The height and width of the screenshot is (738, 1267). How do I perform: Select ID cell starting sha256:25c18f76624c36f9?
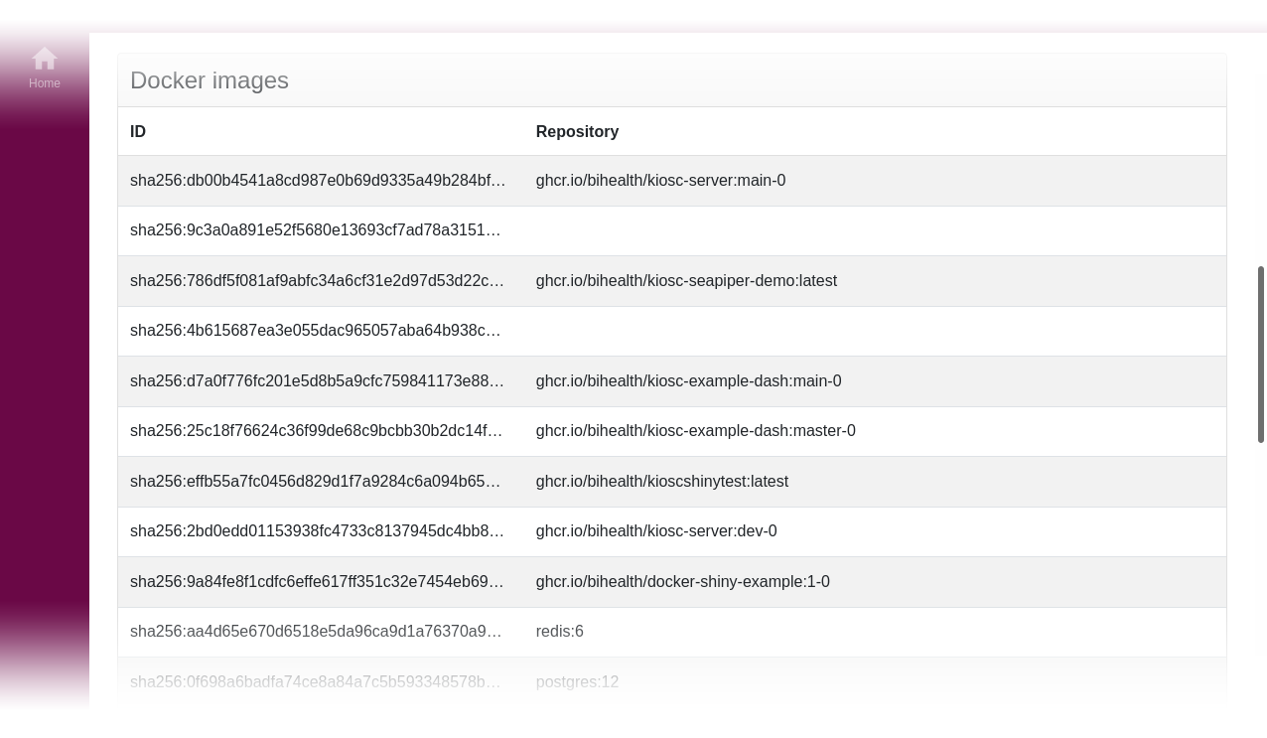click(321, 431)
